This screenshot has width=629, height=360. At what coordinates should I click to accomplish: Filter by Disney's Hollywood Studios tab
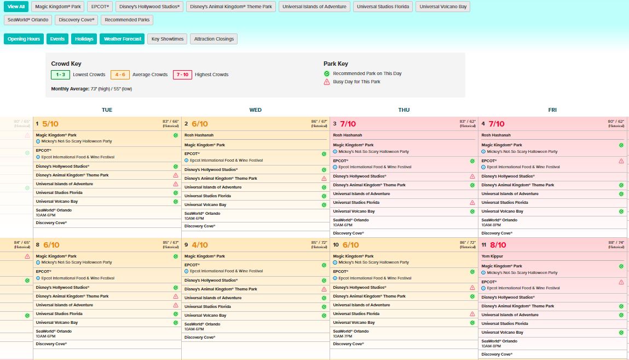[149, 7]
